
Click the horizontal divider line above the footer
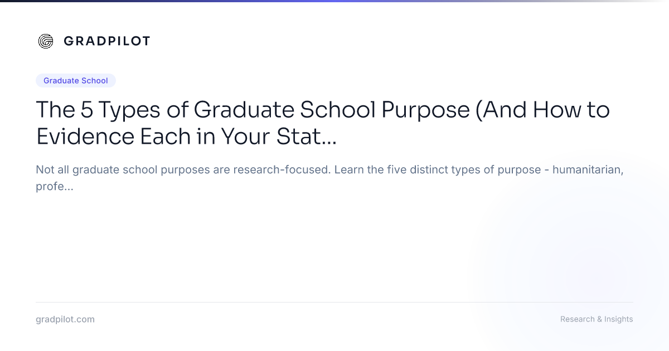(x=334, y=302)
